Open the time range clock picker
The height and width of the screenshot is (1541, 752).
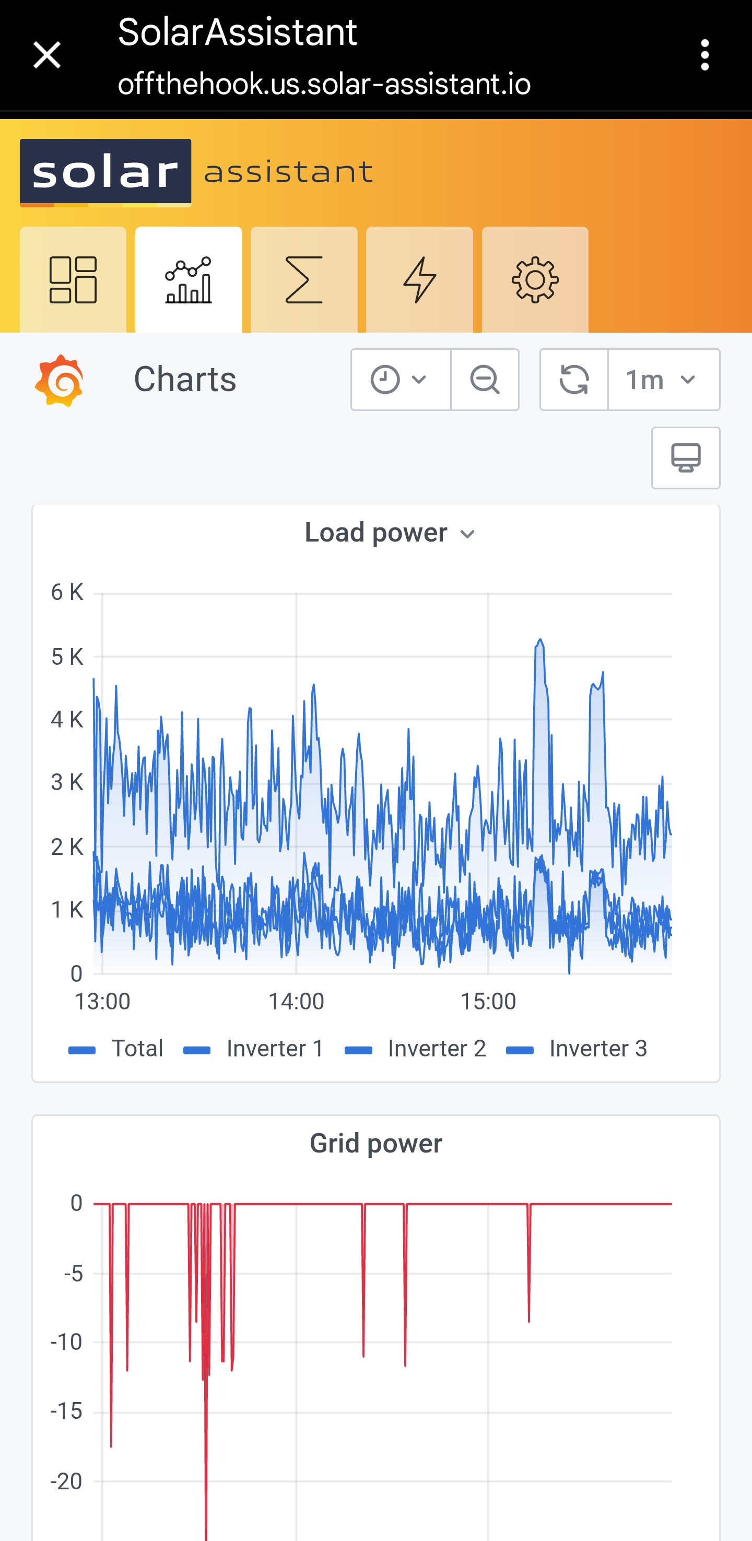point(400,380)
